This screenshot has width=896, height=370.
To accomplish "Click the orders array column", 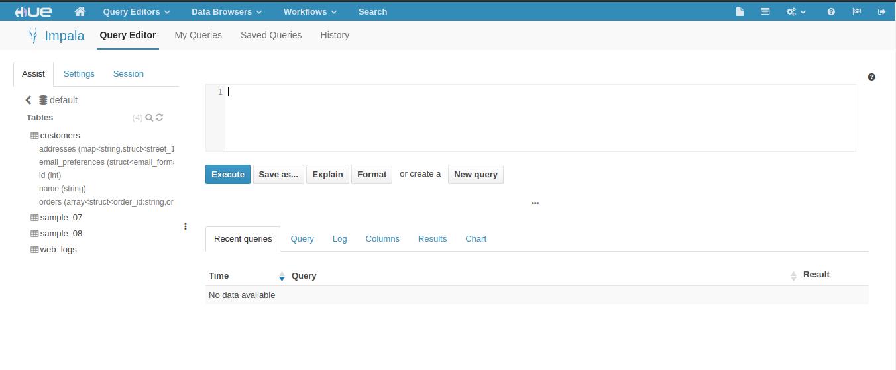I will tap(107, 202).
